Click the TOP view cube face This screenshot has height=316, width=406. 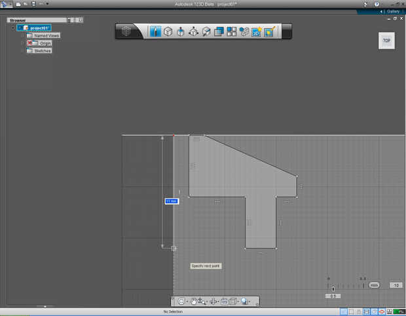[386, 41]
